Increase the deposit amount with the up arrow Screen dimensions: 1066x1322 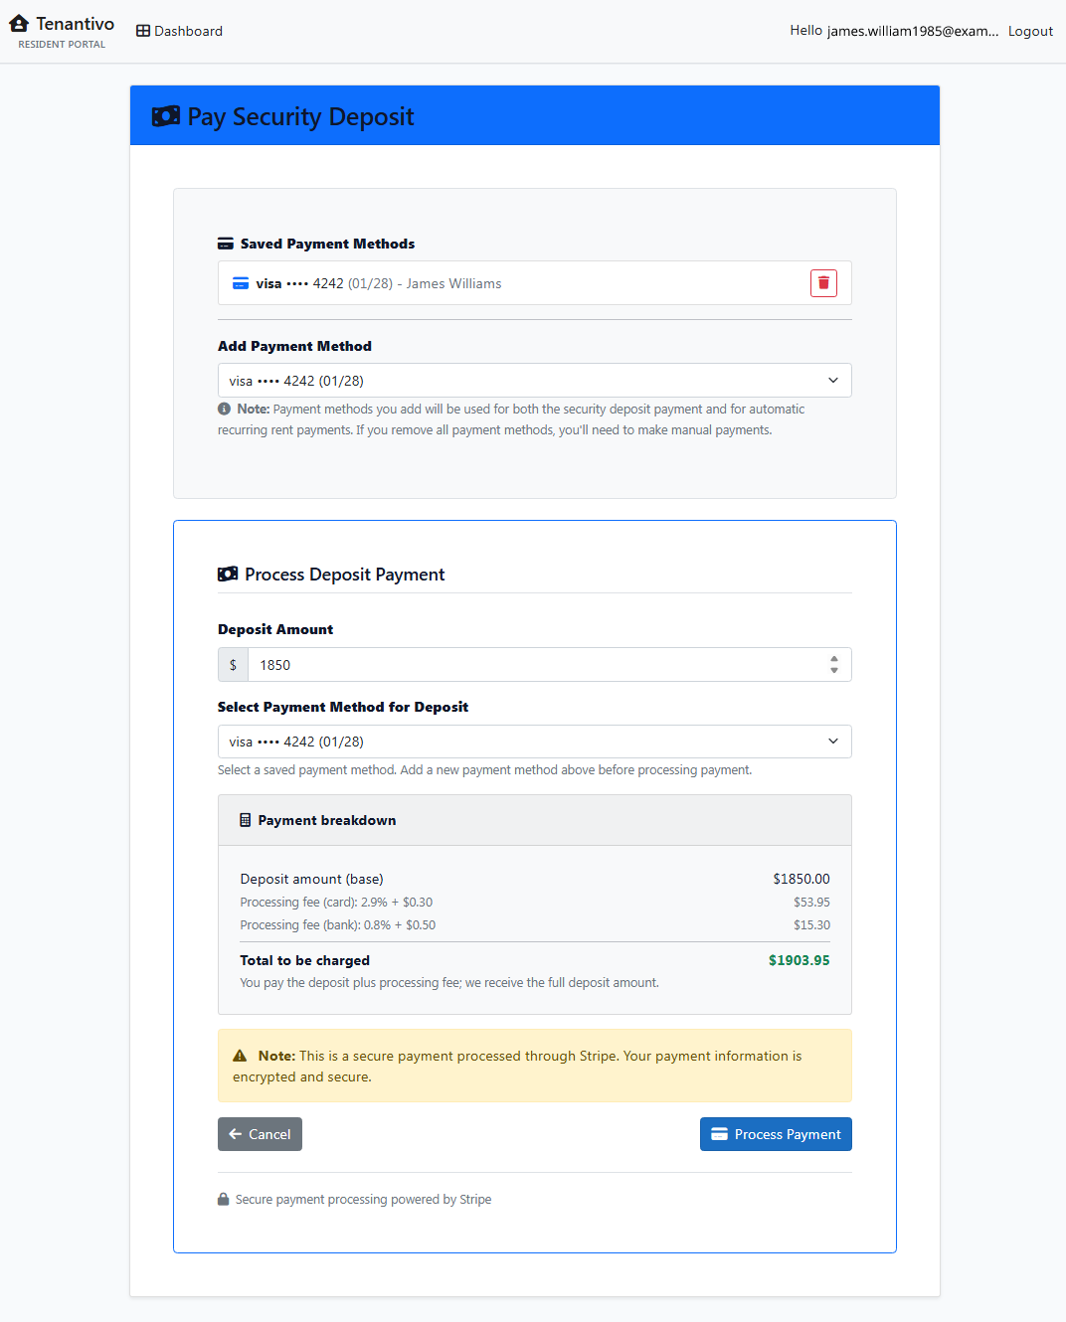(x=834, y=659)
